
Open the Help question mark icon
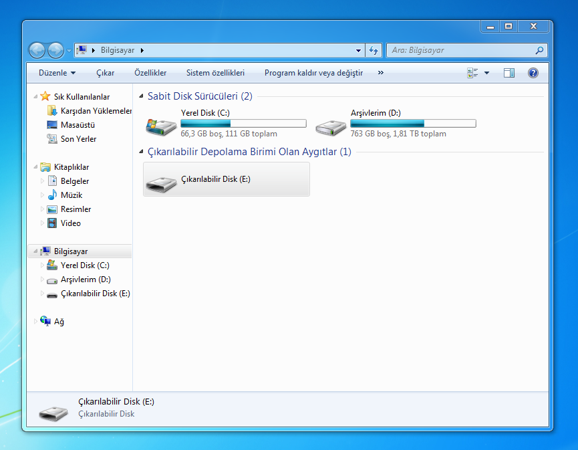(533, 73)
